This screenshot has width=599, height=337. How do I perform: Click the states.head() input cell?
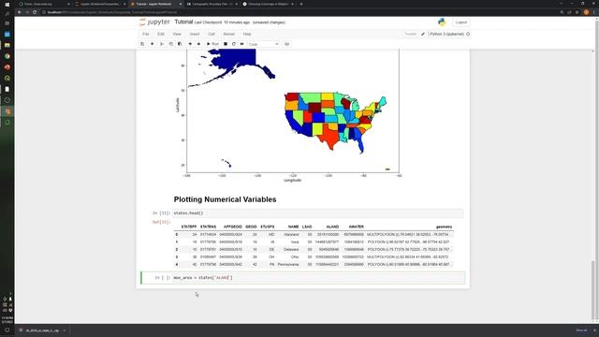point(317,213)
